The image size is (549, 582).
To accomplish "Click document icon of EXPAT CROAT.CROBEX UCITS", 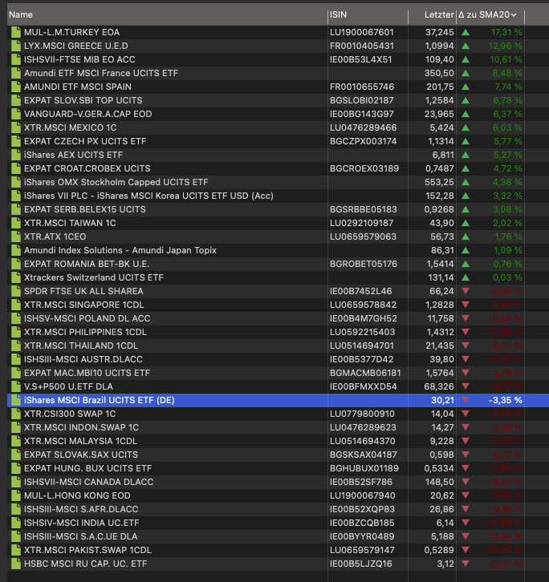I will pos(16,168).
